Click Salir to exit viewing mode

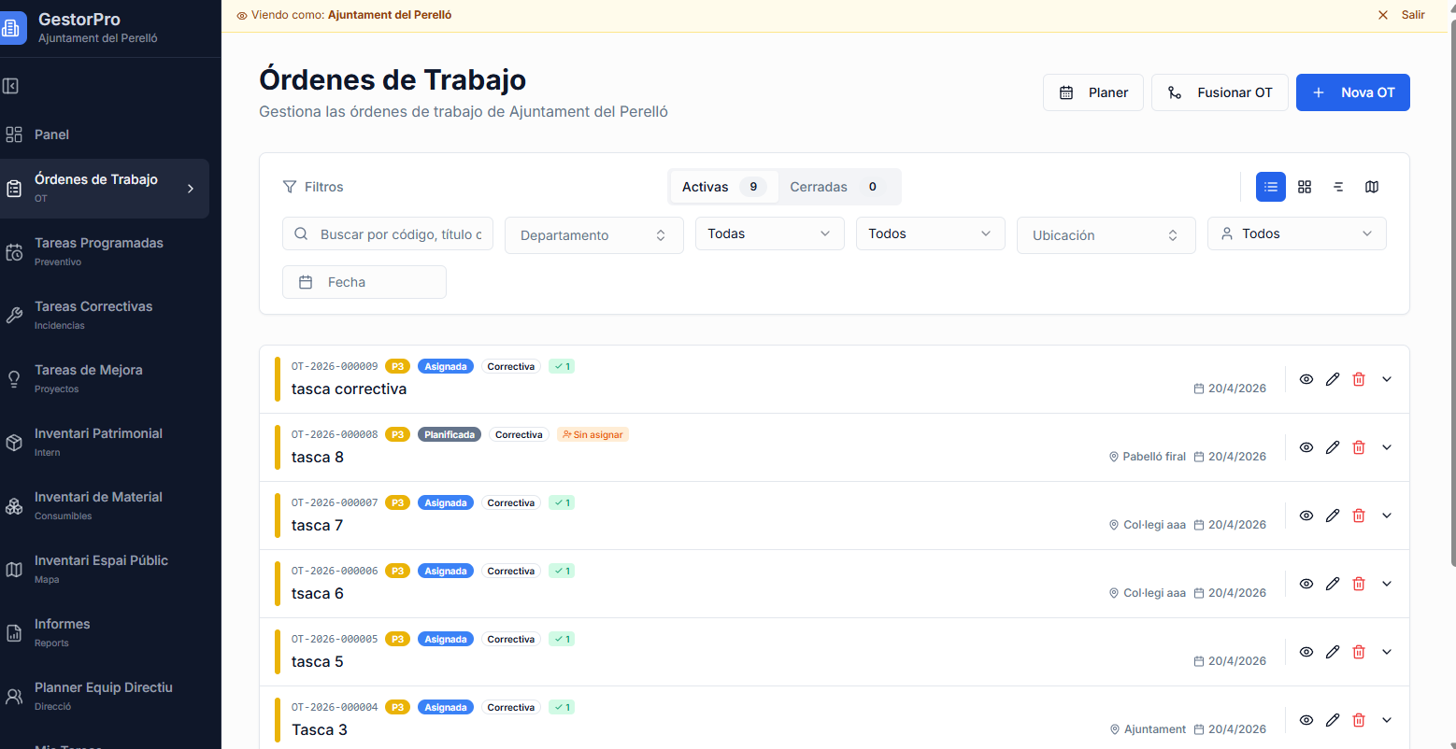1413,15
